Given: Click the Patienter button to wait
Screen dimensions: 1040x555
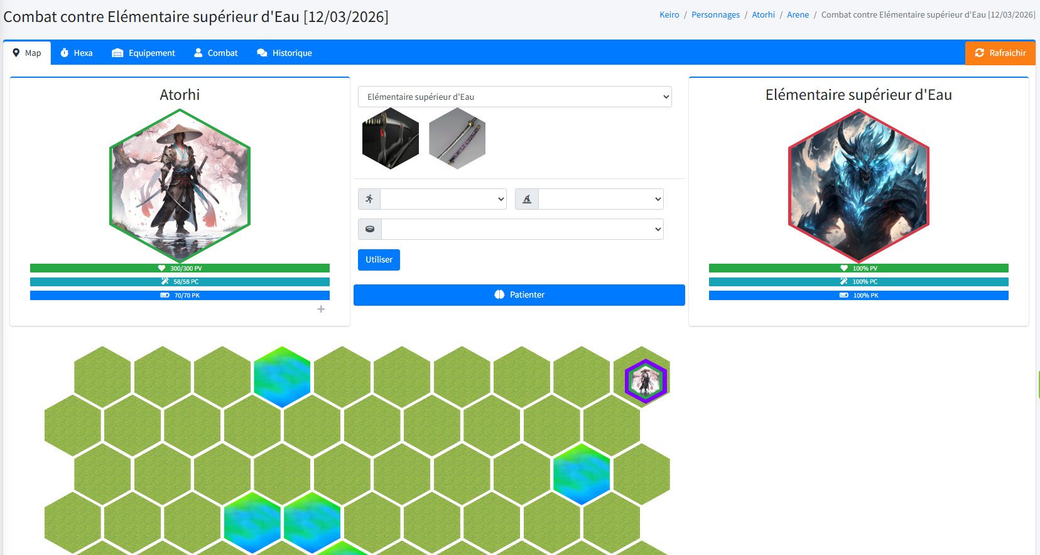Looking at the screenshot, I should (x=519, y=295).
